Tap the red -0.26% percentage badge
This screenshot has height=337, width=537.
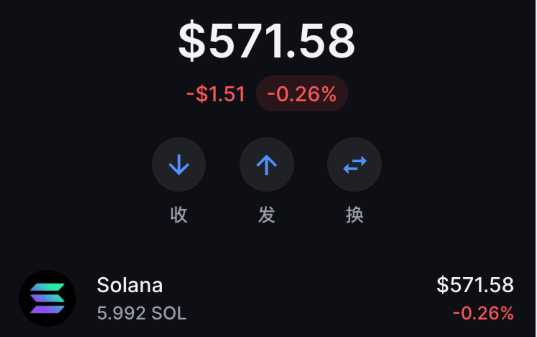point(302,93)
